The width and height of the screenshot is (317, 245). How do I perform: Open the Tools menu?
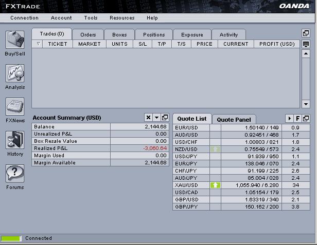coord(91,18)
